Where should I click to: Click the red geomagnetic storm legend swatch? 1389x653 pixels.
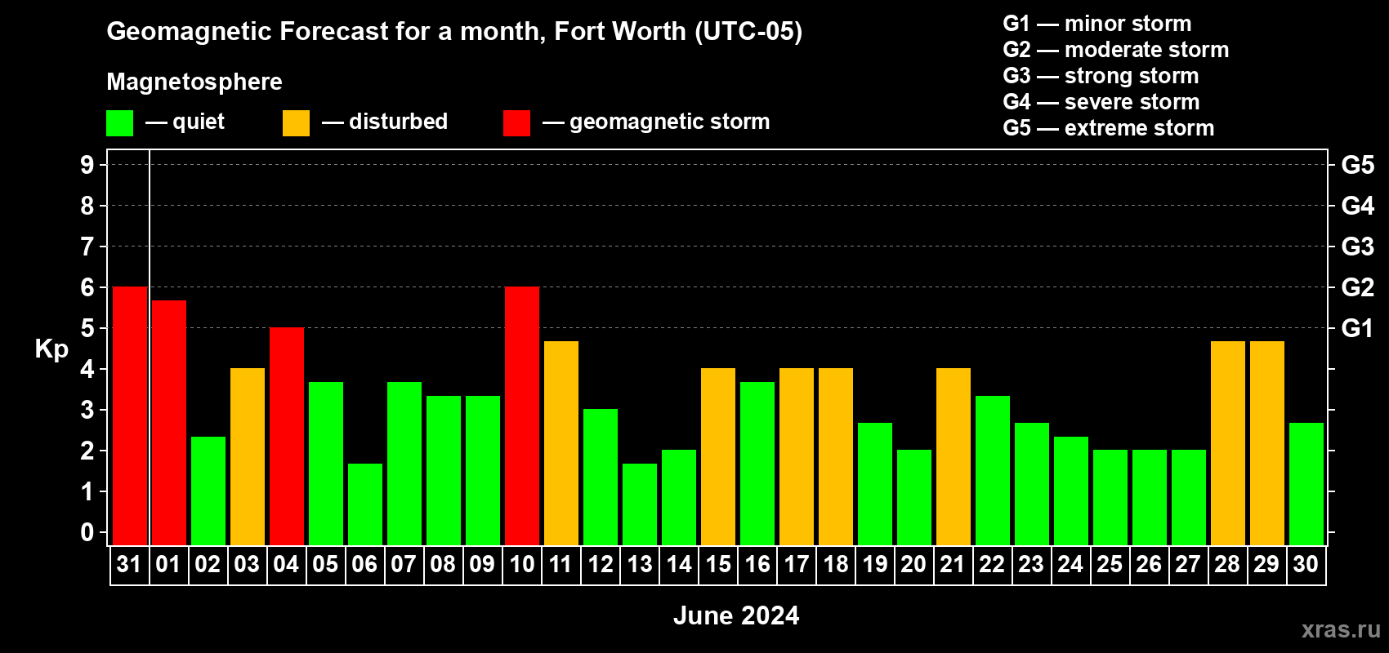point(516,123)
